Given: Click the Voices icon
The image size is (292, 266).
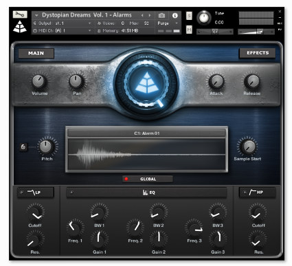Looking at the screenshot, I should pos(99,23).
